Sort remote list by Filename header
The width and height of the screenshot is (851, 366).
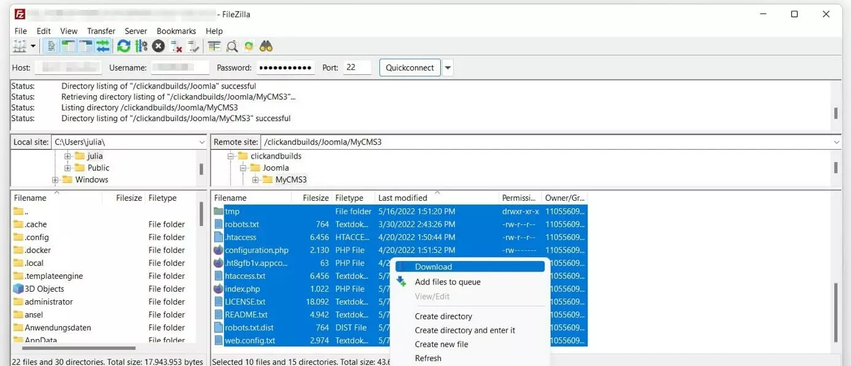251,198
